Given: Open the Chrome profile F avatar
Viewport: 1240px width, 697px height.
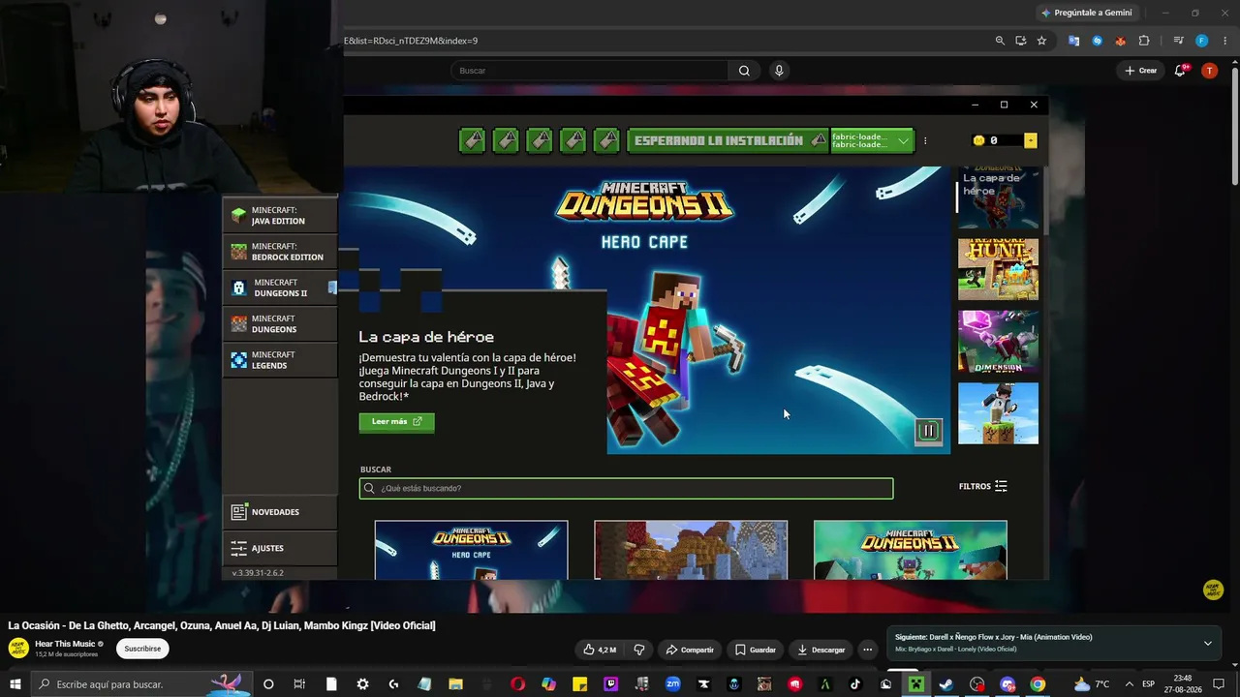Looking at the screenshot, I should (1201, 41).
